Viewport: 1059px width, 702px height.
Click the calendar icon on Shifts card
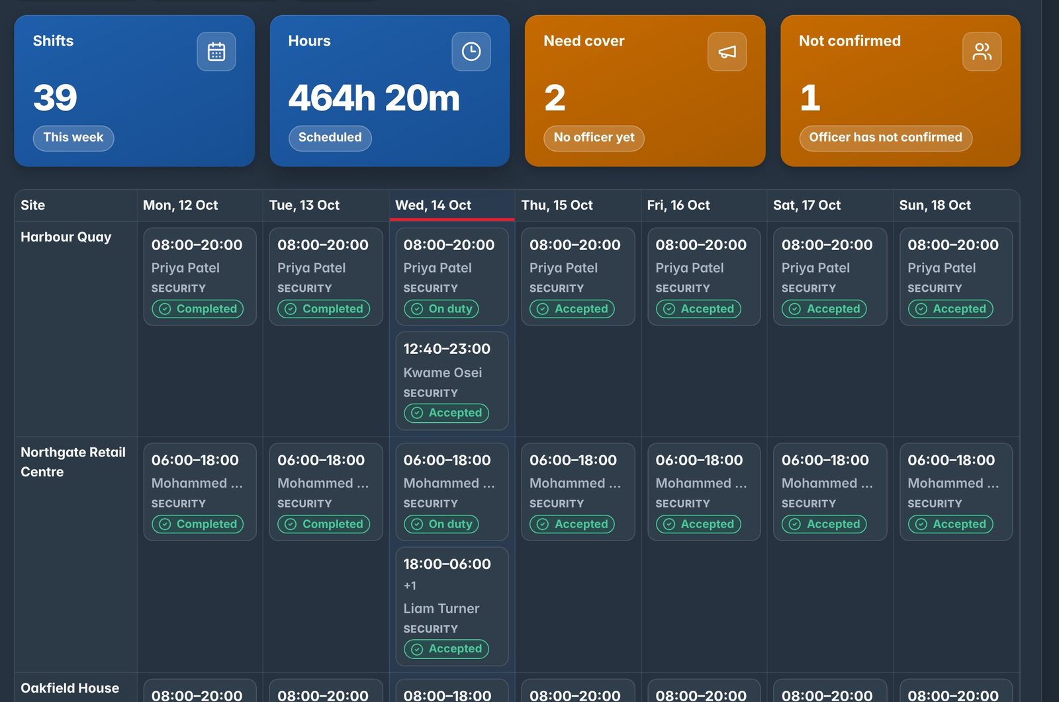click(x=216, y=52)
